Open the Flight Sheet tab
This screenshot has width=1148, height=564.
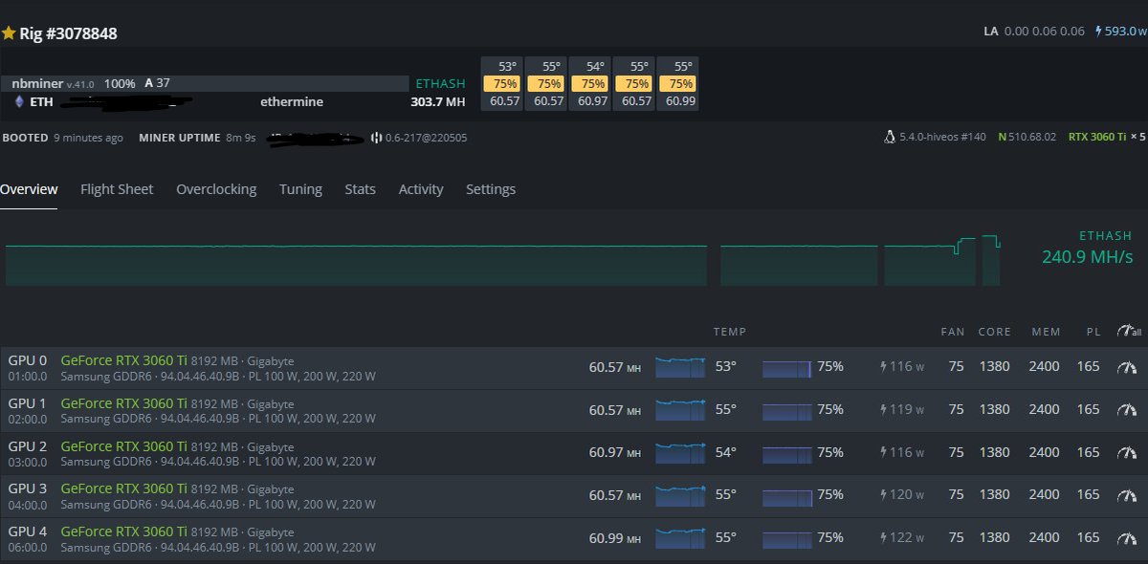click(x=117, y=189)
